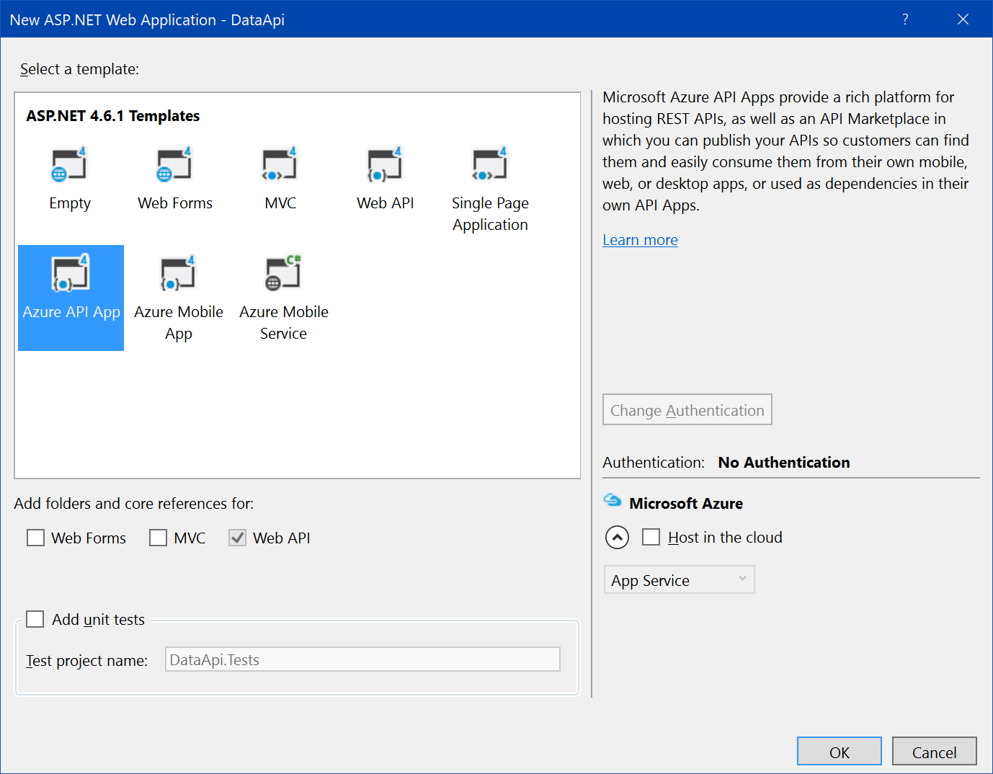Select the Azure Mobile Service template icon
Image resolution: width=993 pixels, height=774 pixels.
(x=283, y=274)
